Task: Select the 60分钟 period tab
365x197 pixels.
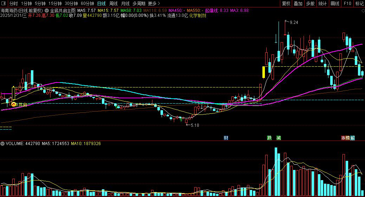Action: [x=87, y=4]
